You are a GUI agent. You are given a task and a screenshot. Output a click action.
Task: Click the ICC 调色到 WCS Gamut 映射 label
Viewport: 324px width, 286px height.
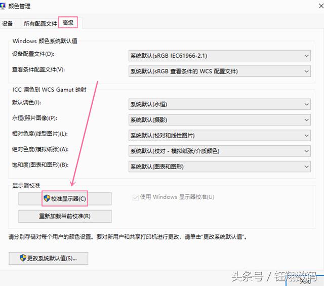click(x=50, y=90)
